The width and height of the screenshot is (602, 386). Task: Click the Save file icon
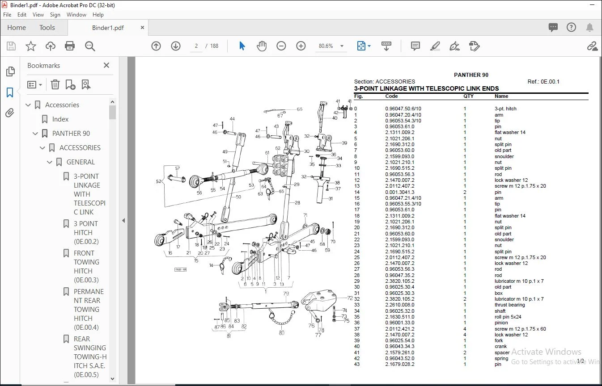point(11,46)
